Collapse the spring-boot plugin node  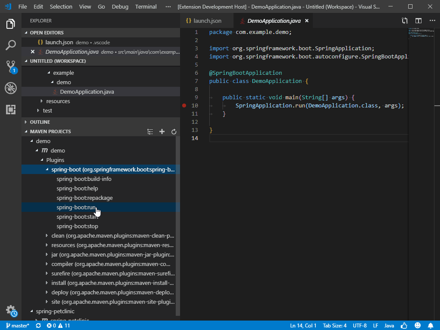point(47,169)
